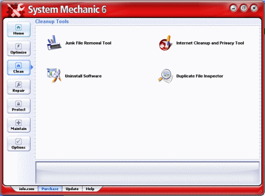Open the Maintain section
265x196 pixels.
click(x=18, y=125)
